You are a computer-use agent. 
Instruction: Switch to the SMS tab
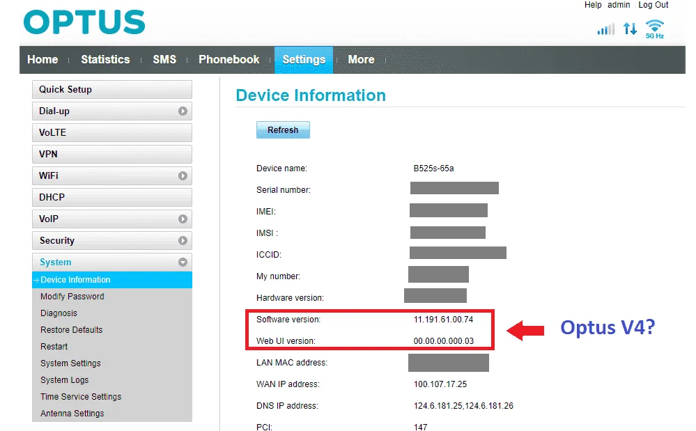point(164,59)
